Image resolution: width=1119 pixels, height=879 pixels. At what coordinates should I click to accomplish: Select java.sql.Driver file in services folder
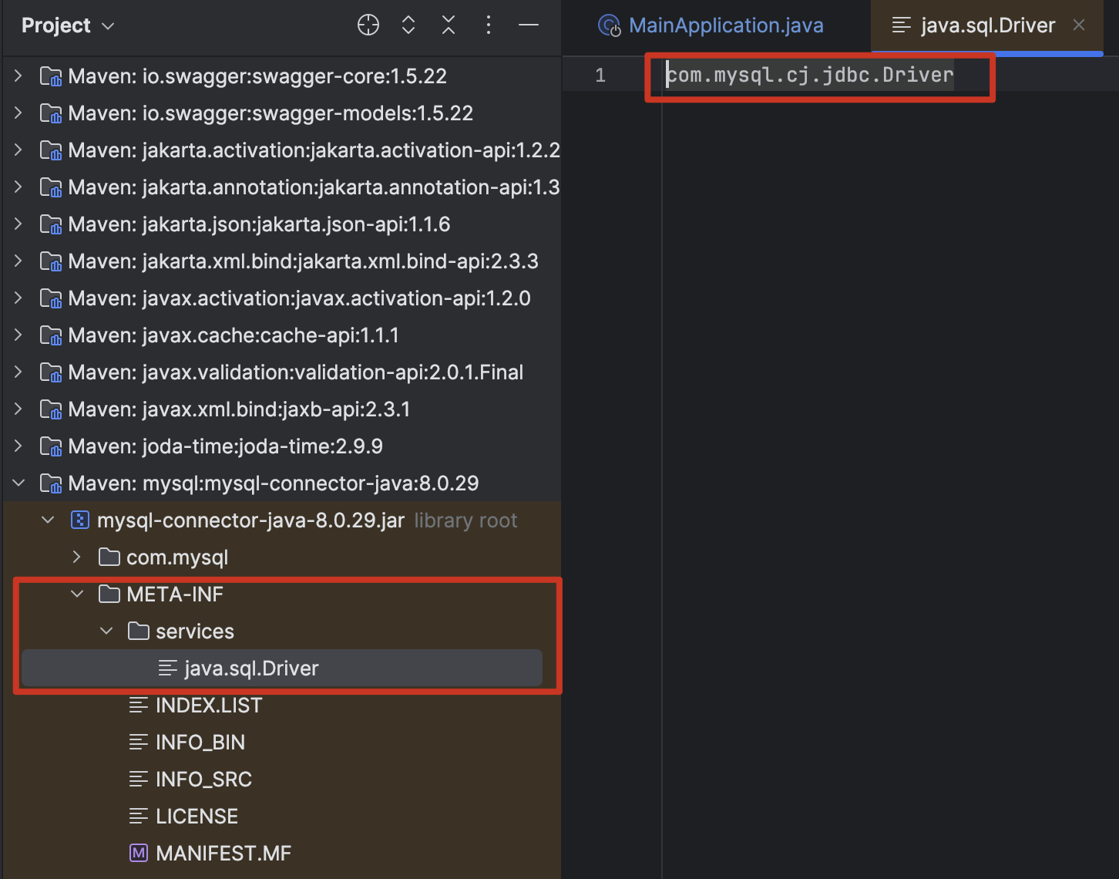282,668
